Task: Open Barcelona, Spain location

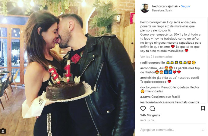Action: [x=162, y=11]
